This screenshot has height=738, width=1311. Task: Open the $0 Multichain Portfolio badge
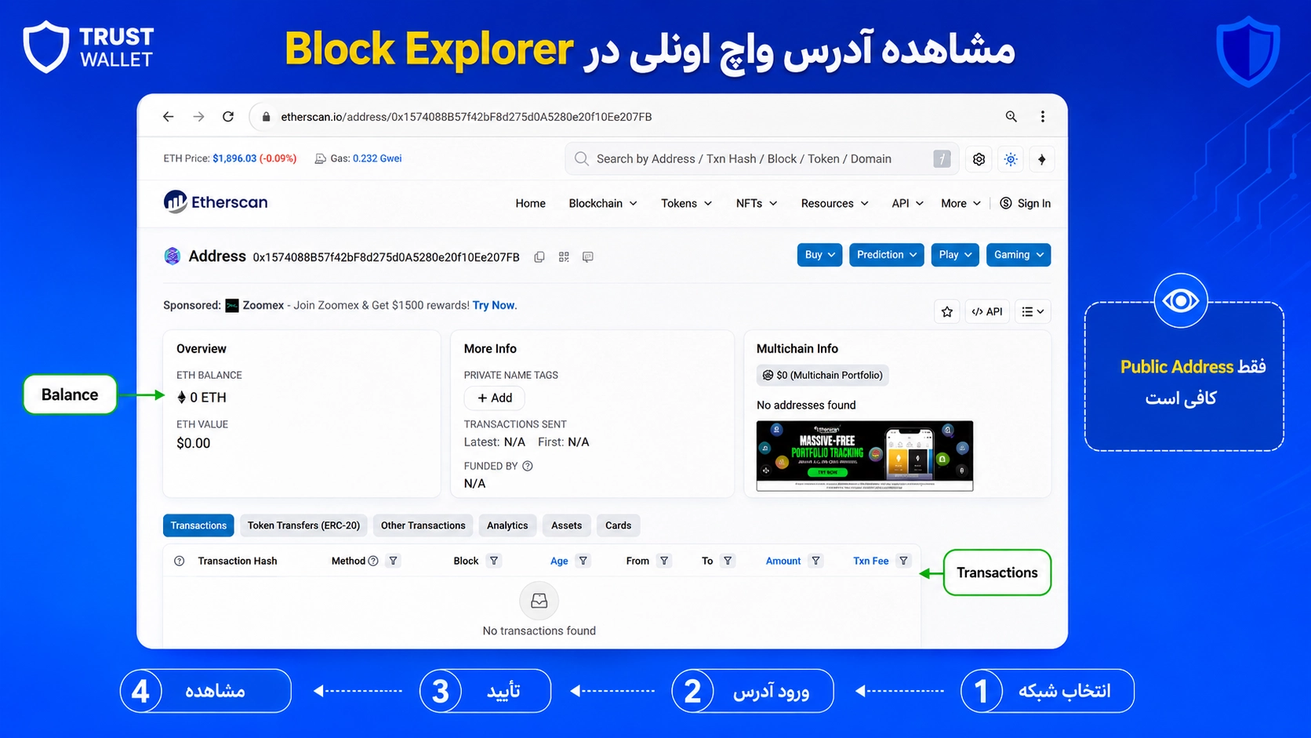[823, 375]
